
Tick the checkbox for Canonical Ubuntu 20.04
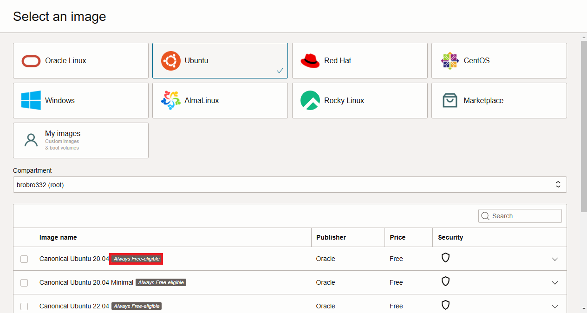24,259
